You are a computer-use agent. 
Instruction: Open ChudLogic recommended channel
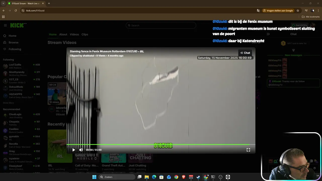pos(21,116)
